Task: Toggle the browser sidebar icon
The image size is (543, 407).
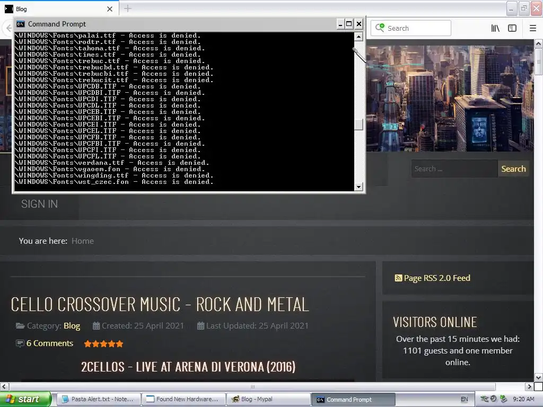Action: point(512,28)
